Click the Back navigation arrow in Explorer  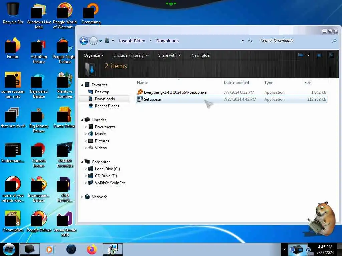click(x=84, y=41)
